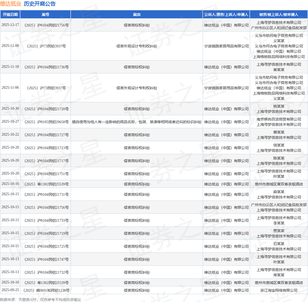Click case number 沪0104民初21751号

(46, 174)
